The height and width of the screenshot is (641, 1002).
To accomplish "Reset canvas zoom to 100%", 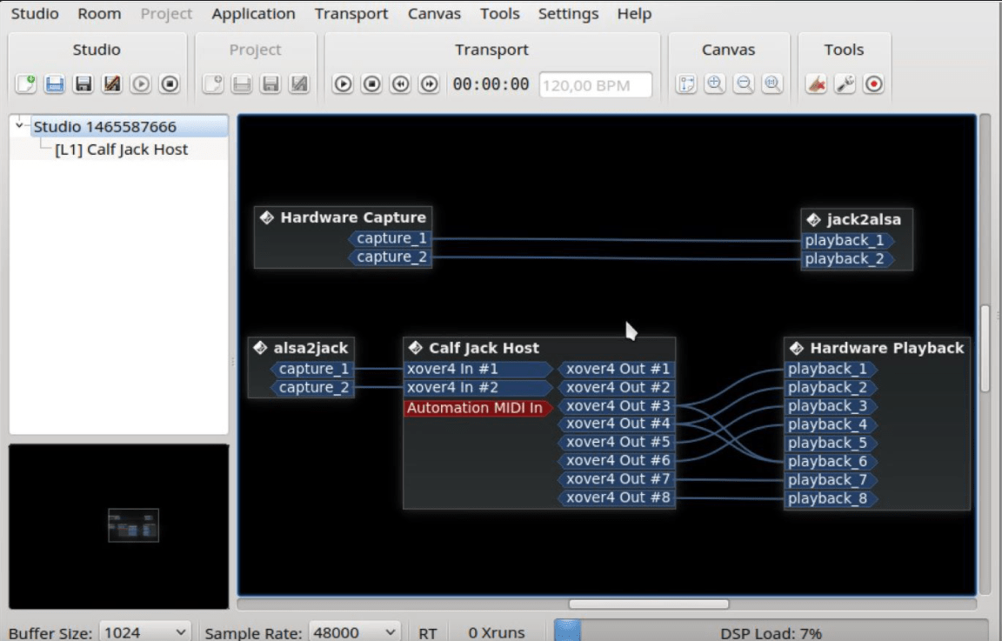I will (x=772, y=83).
